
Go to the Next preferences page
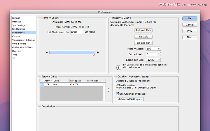point(190,37)
